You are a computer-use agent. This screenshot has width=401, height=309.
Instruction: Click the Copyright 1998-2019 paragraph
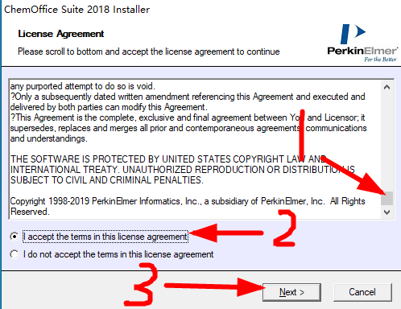(188, 206)
